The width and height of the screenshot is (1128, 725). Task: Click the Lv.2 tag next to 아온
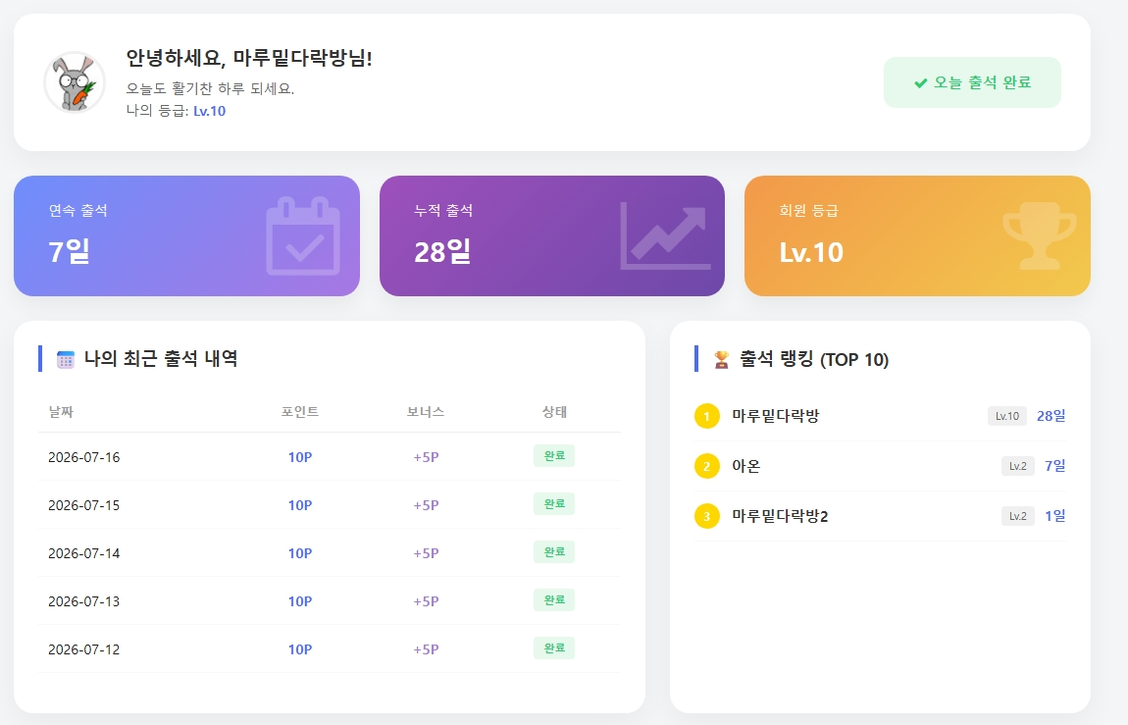1018,466
